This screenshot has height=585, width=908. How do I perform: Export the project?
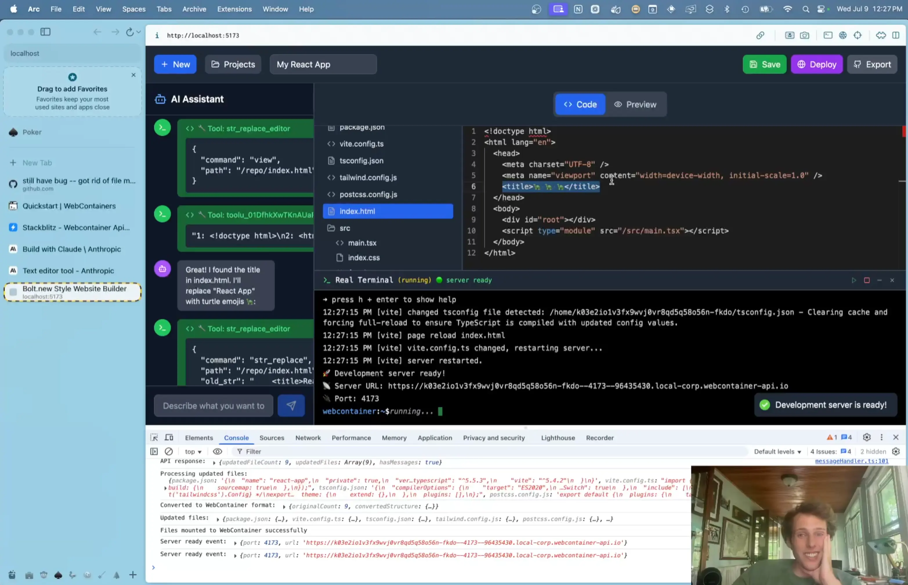[x=872, y=64]
